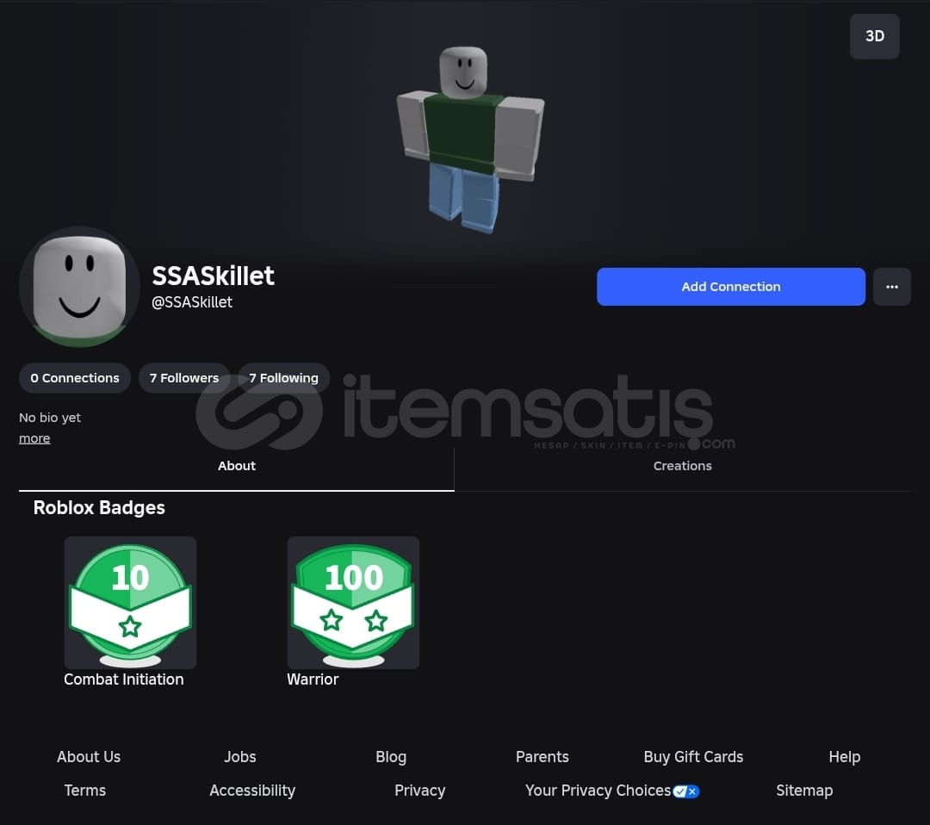Image resolution: width=930 pixels, height=825 pixels.
Task: Select the About tab
Action: 237,466
